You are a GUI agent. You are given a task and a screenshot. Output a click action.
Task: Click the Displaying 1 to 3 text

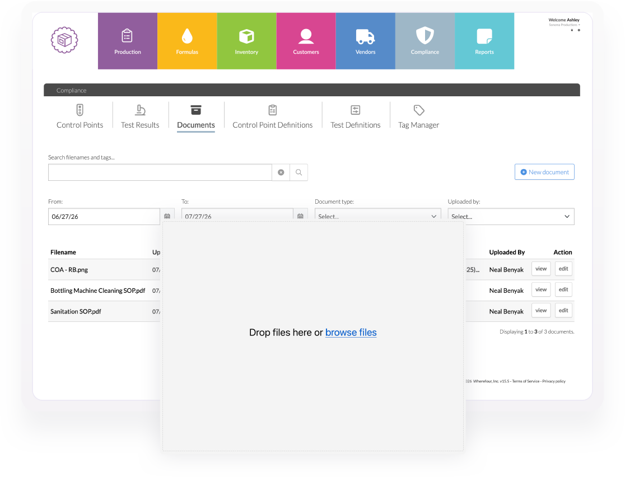pyautogui.click(x=537, y=331)
